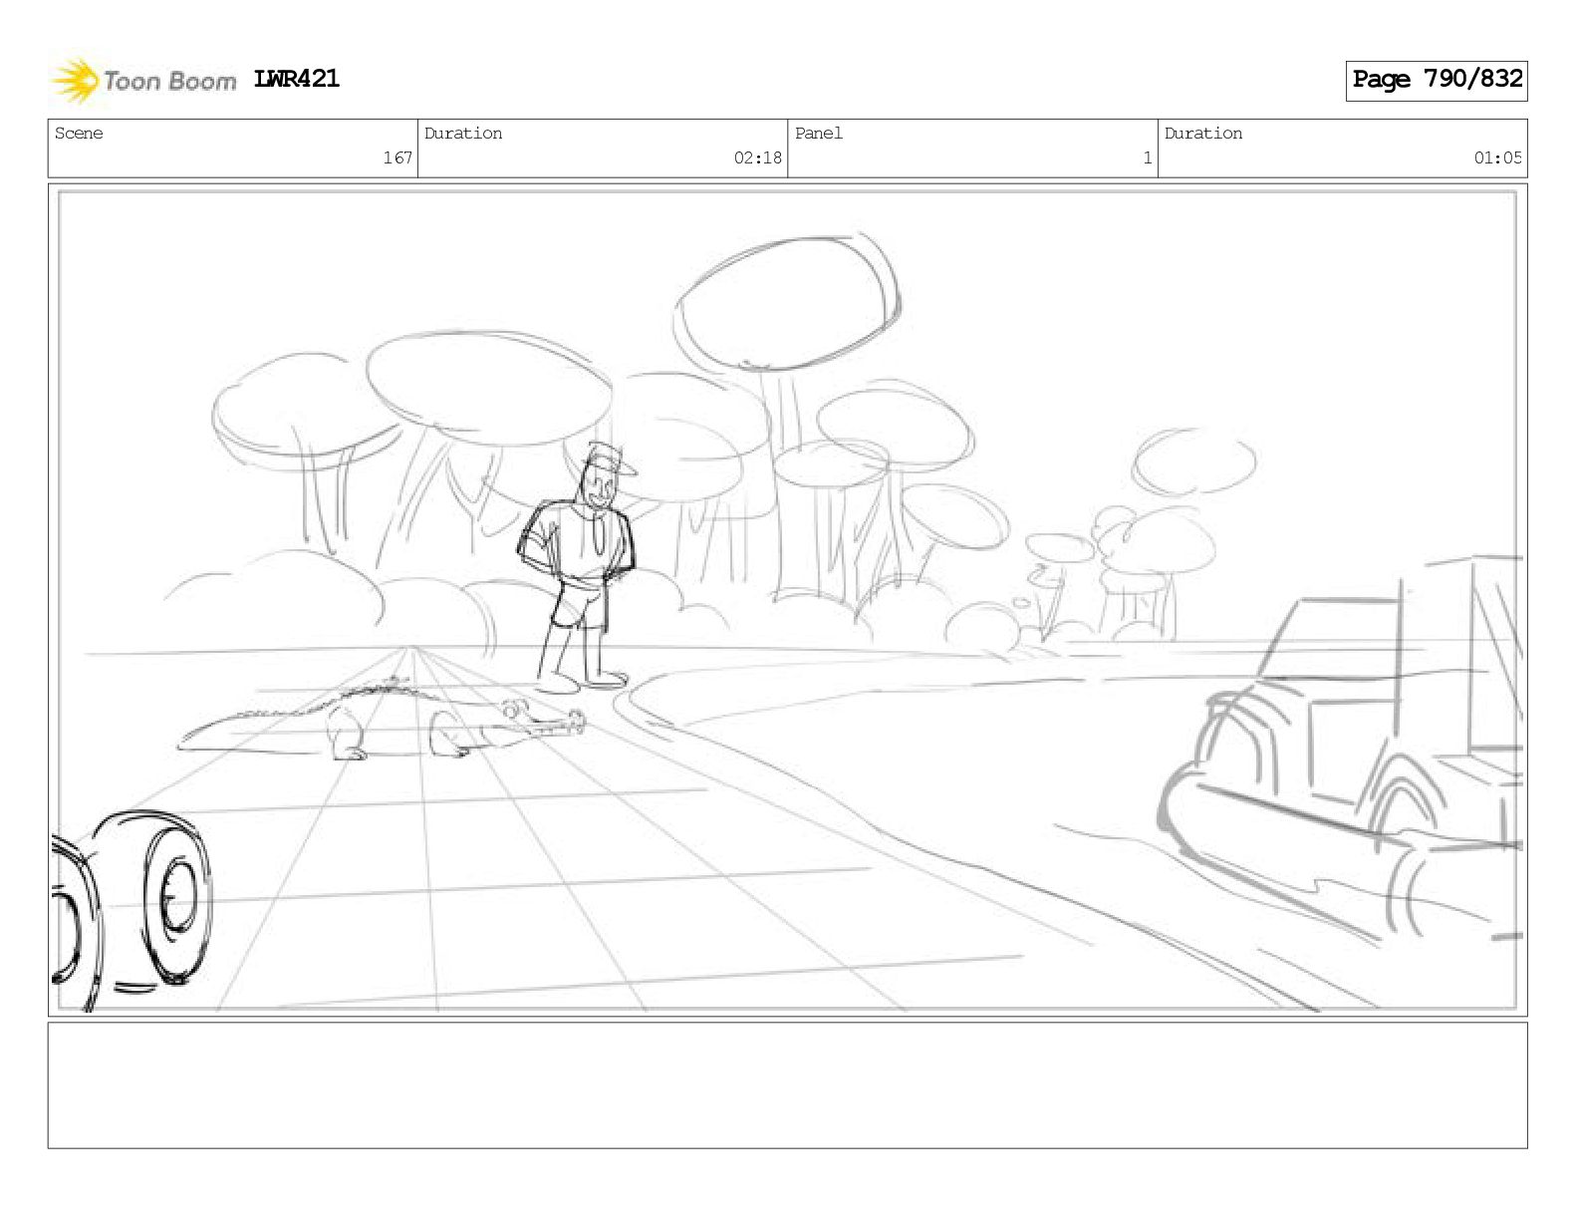
Task: Select the Scene 167 field
Action: [233, 148]
